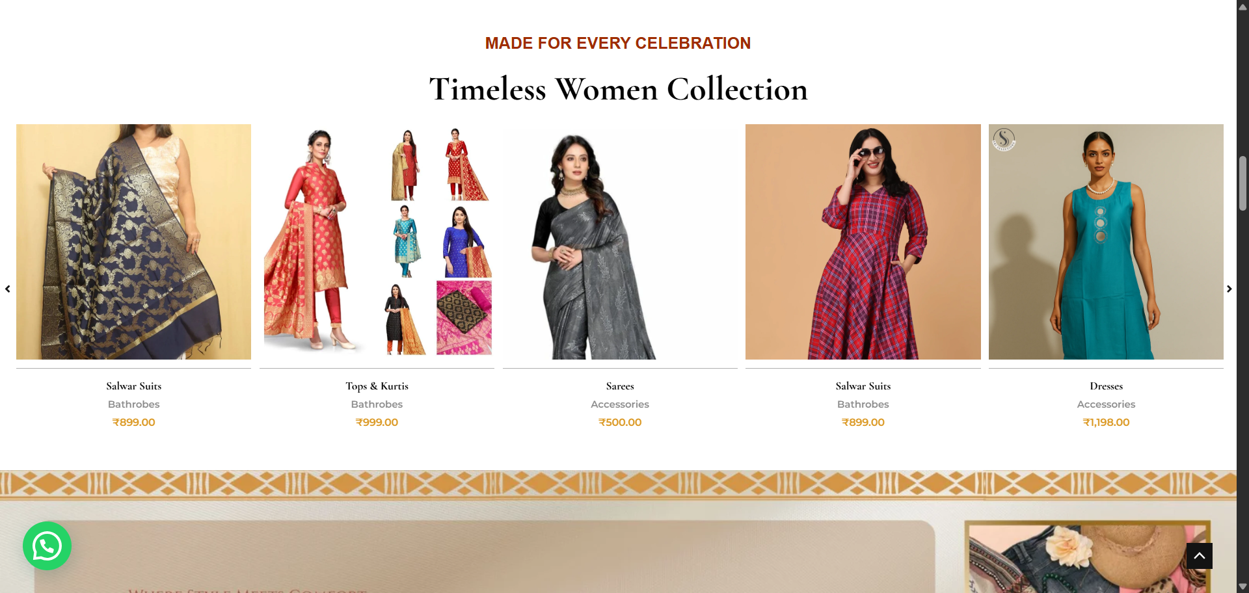Click the back-to-top arrow button
1249x593 pixels.
[1199, 556]
